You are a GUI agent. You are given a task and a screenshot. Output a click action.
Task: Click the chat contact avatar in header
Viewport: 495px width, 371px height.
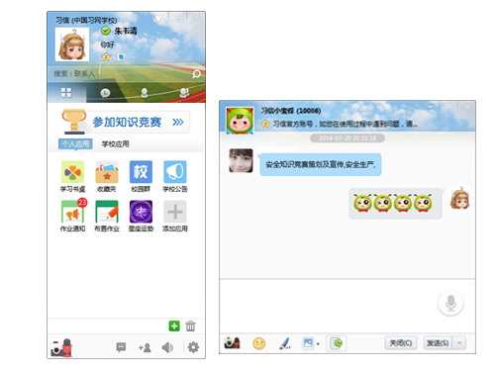240,121
